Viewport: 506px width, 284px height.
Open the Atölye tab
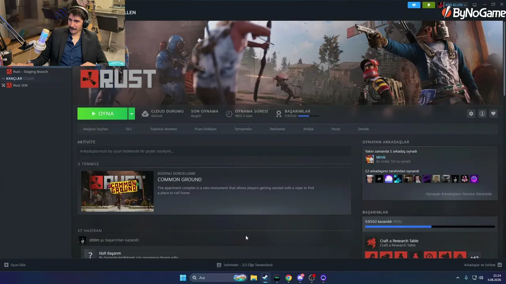pos(308,129)
